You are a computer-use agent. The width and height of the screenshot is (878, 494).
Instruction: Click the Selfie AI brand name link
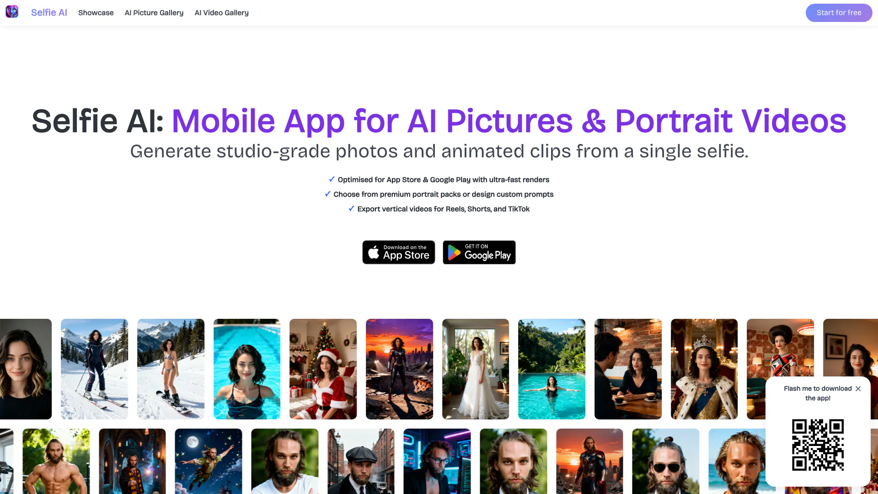(49, 13)
